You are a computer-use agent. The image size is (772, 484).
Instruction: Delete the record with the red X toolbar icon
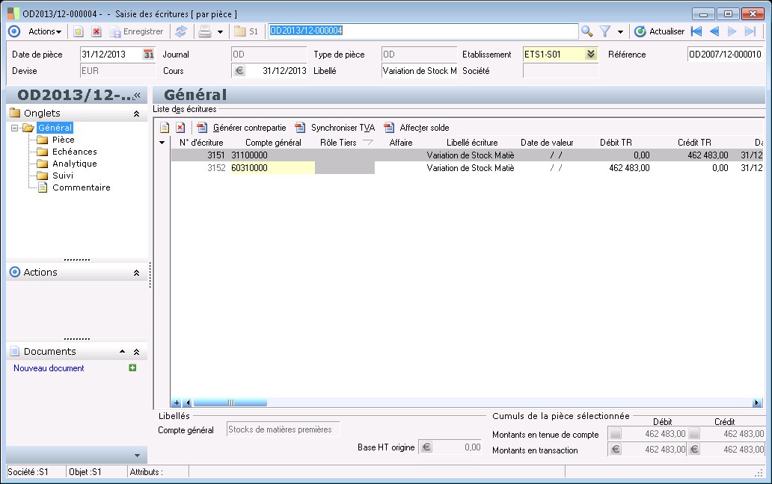(96, 31)
